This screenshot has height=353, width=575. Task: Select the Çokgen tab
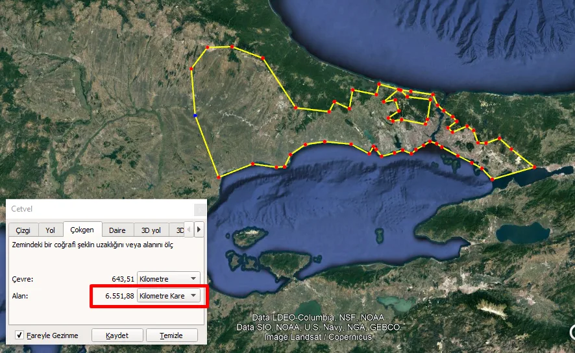point(82,230)
